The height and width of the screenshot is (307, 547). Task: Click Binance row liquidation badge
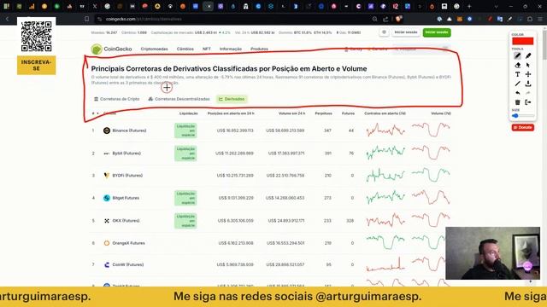tap(185, 130)
